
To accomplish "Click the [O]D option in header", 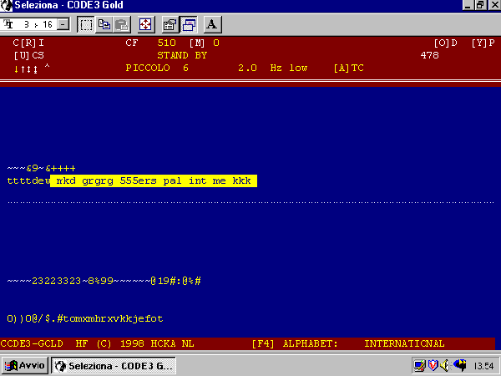I will (445, 42).
